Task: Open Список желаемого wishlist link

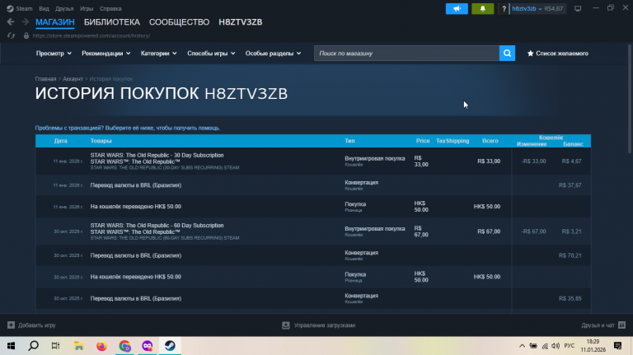Action: pos(562,54)
